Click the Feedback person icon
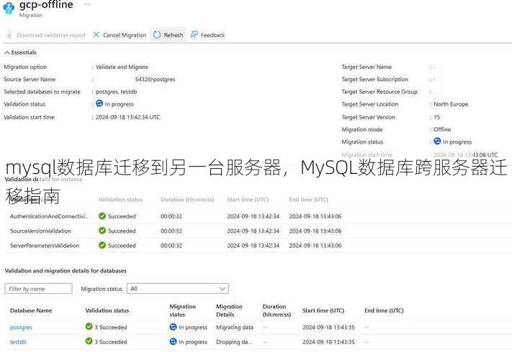 (194, 34)
